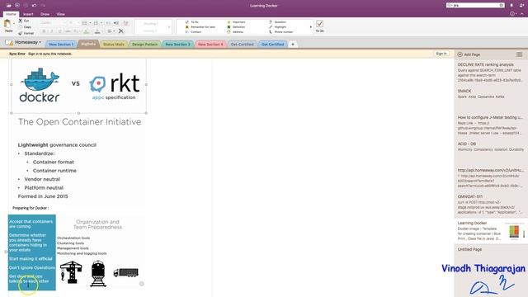Screen dimensions: 528x297
Task: Expand the tags gallery arrow
Action: click(x=310, y=27)
